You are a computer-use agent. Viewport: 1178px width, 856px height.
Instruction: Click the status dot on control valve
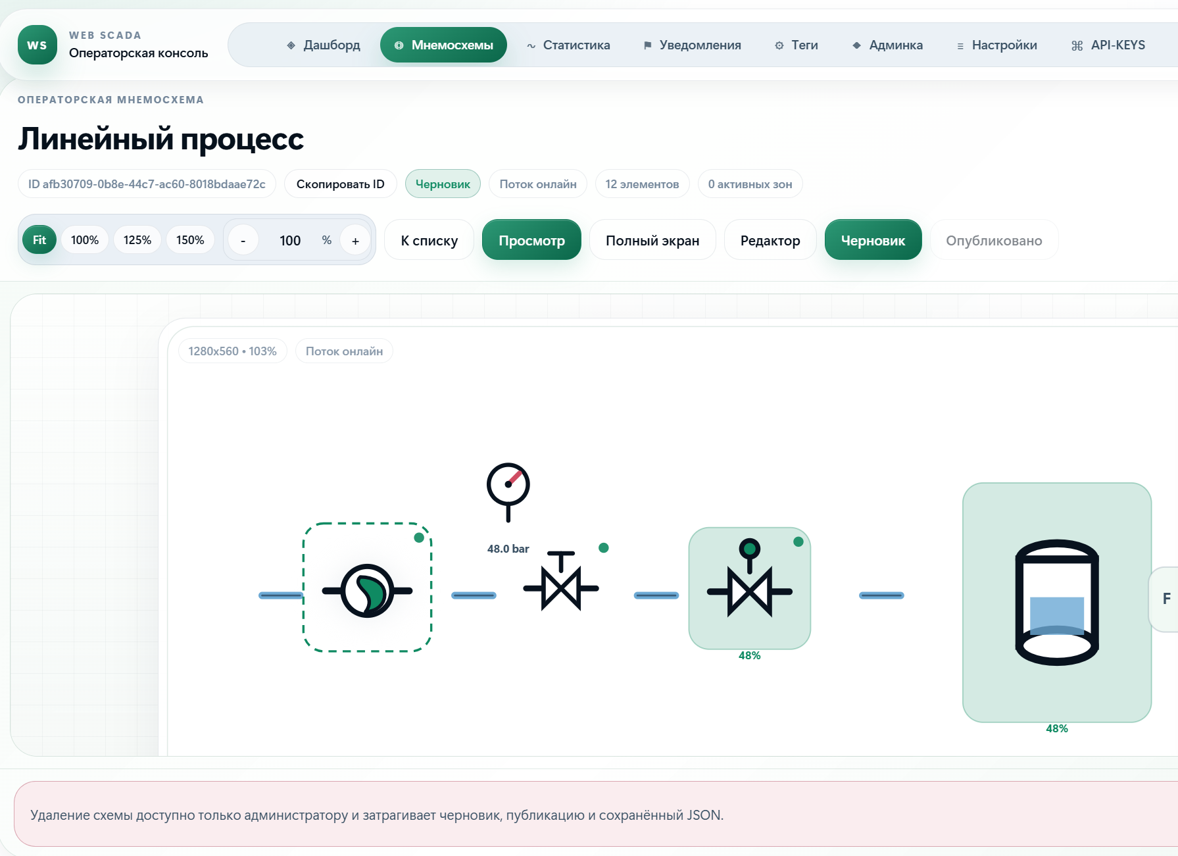(x=798, y=541)
